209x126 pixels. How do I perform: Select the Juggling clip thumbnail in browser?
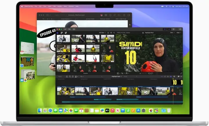click(x=108, y=39)
